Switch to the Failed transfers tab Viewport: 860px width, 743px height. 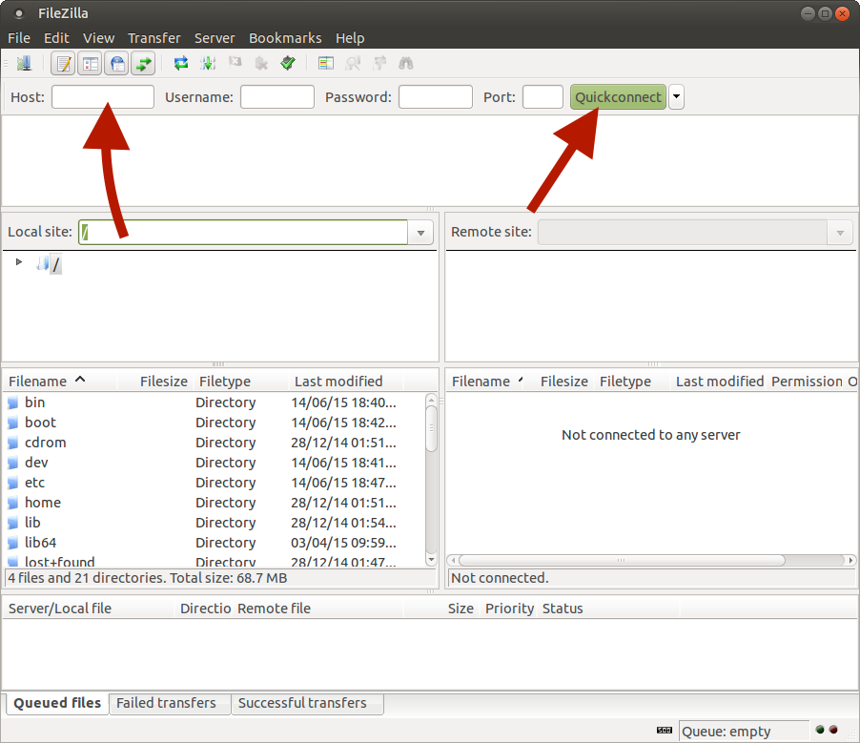pos(170,703)
